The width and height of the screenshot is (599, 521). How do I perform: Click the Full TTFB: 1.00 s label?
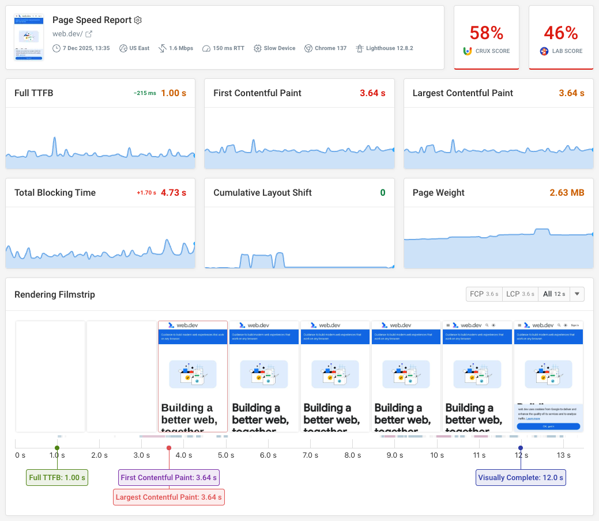(56, 477)
